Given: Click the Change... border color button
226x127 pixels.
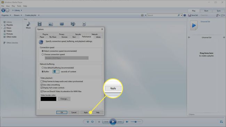Looking at the screenshot, I should click(64, 99).
